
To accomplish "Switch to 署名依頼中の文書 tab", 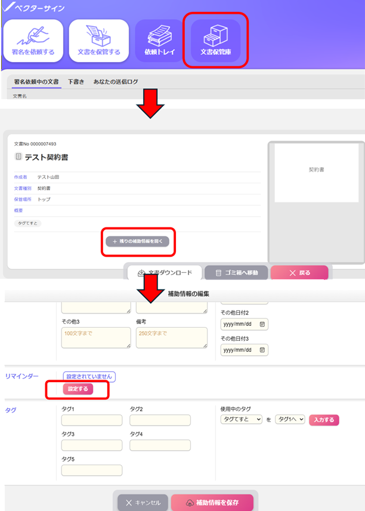I will [36, 81].
